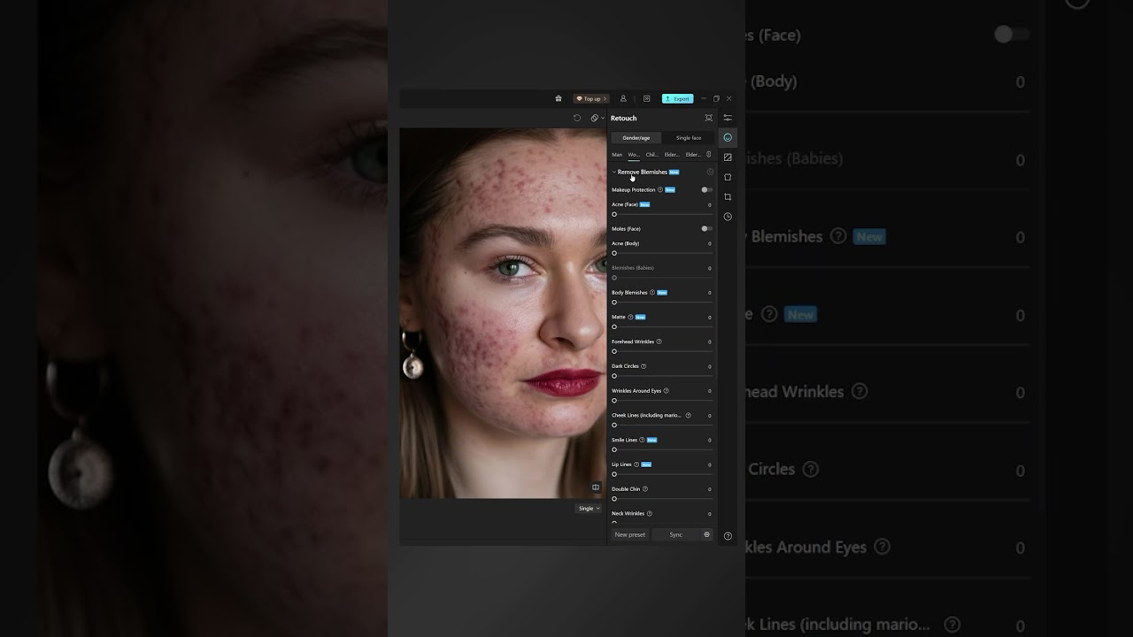Click the portrait photo preview

[x=503, y=313]
